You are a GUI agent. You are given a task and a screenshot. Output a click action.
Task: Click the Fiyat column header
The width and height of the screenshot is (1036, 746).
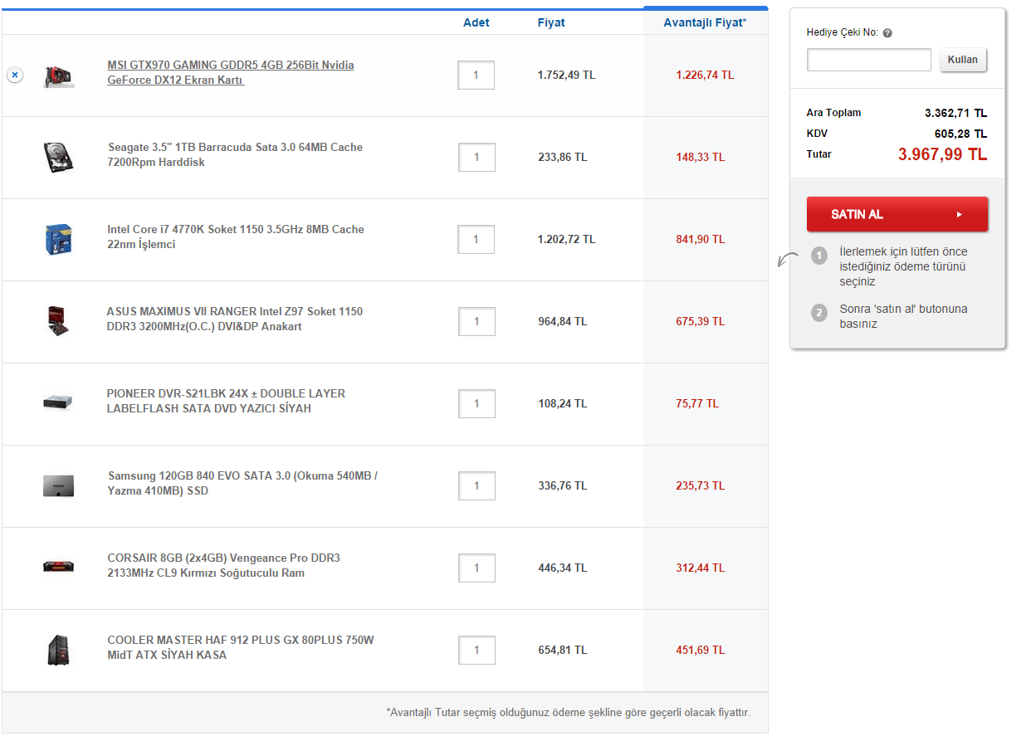coord(551,22)
